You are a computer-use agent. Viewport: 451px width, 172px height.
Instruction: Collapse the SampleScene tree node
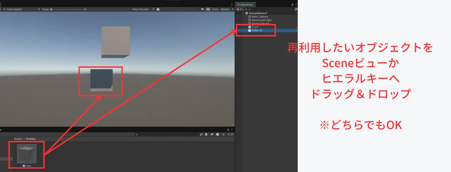(x=243, y=13)
